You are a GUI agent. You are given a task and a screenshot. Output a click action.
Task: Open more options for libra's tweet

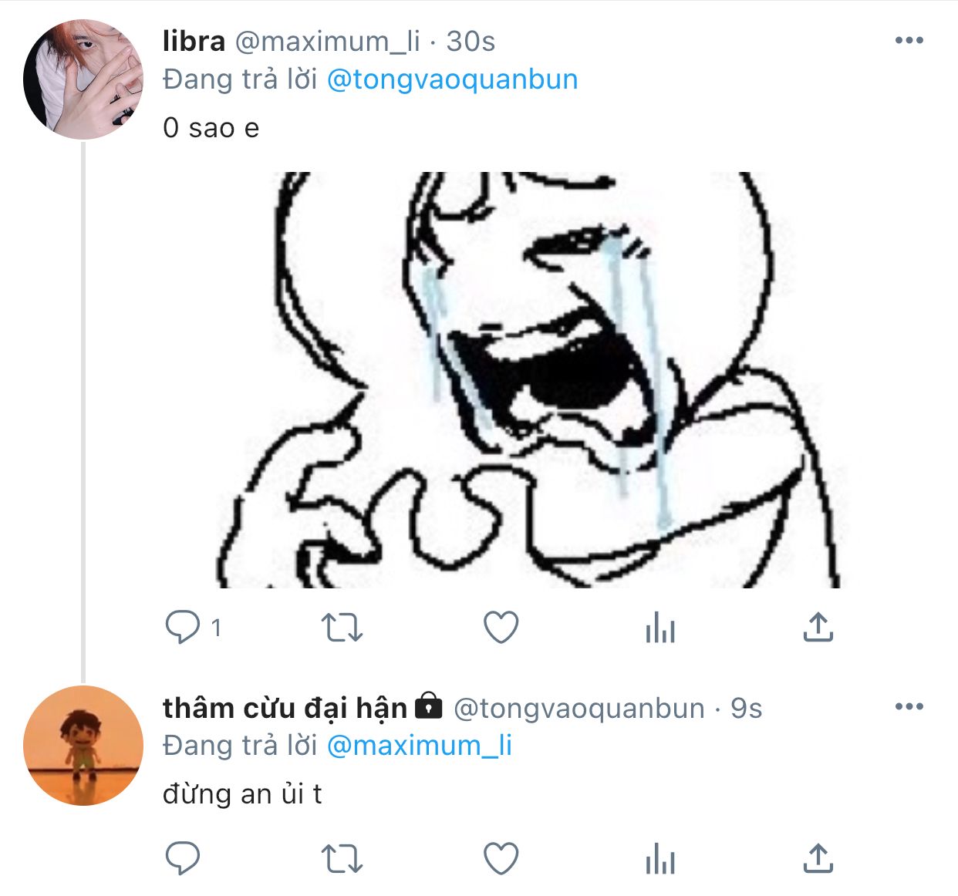point(909,41)
